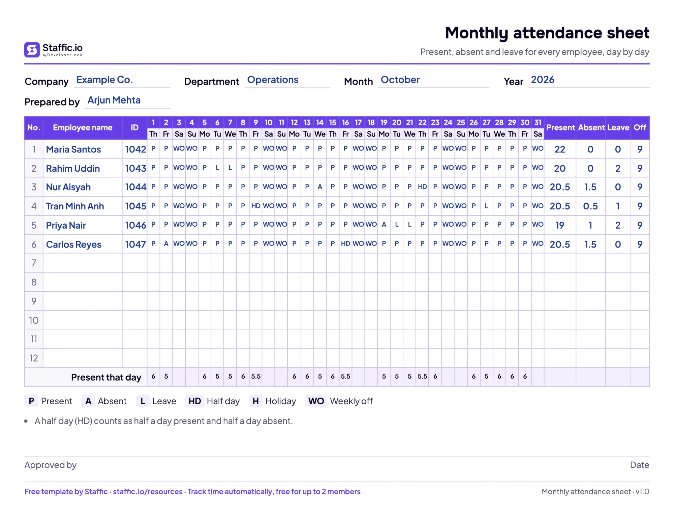This screenshot has width=674, height=521.
Task: Click the 'Off' totals column header
Action: (x=640, y=128)
